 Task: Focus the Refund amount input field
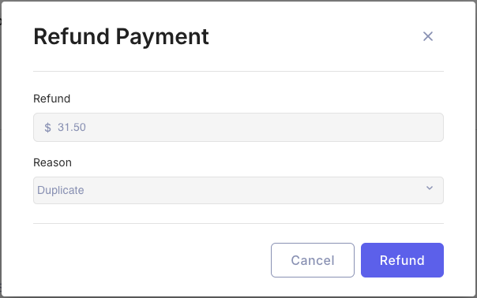[238, 127]
